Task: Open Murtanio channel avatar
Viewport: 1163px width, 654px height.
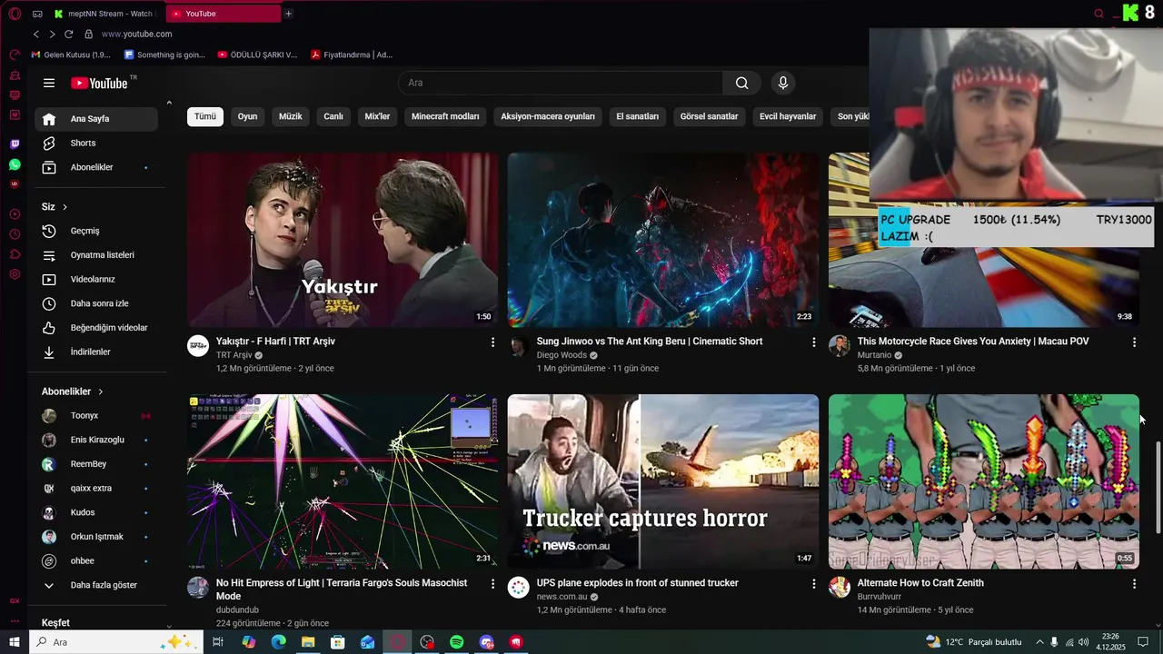Action: coord(840,346)
